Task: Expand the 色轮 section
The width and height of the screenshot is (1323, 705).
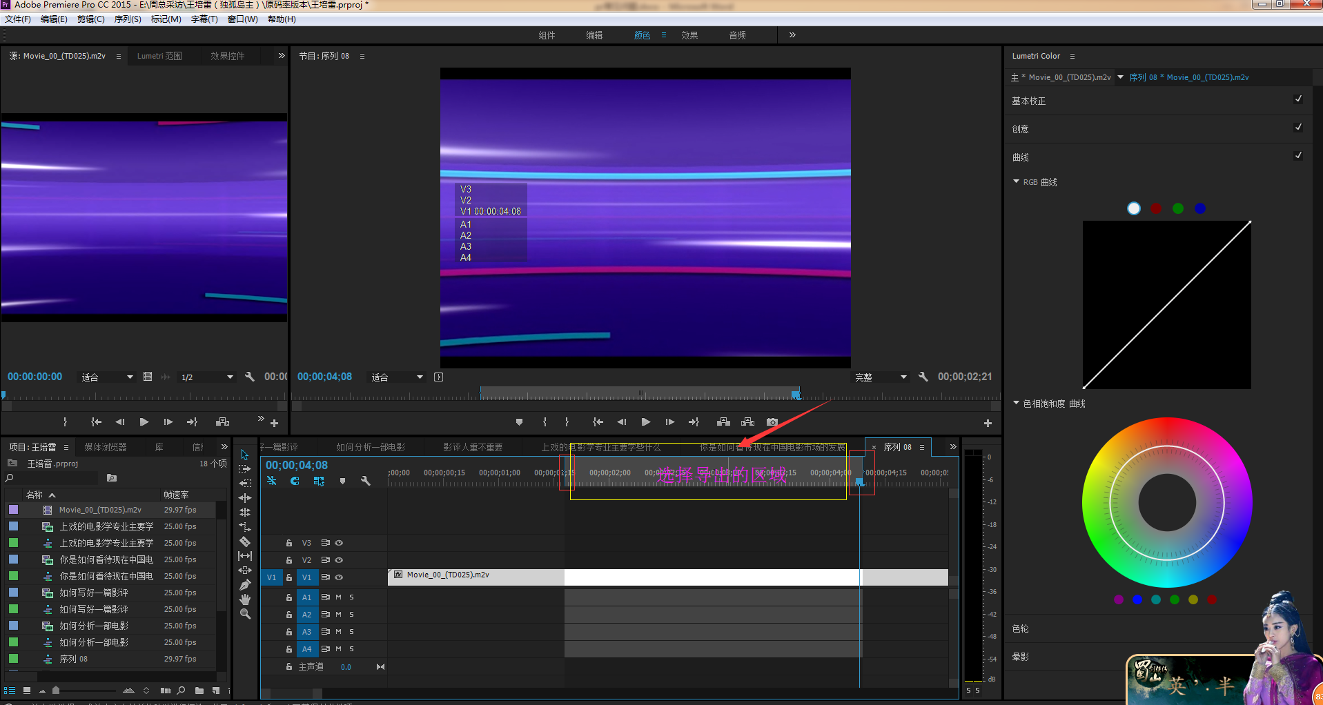Action: tap(1020, 628)
